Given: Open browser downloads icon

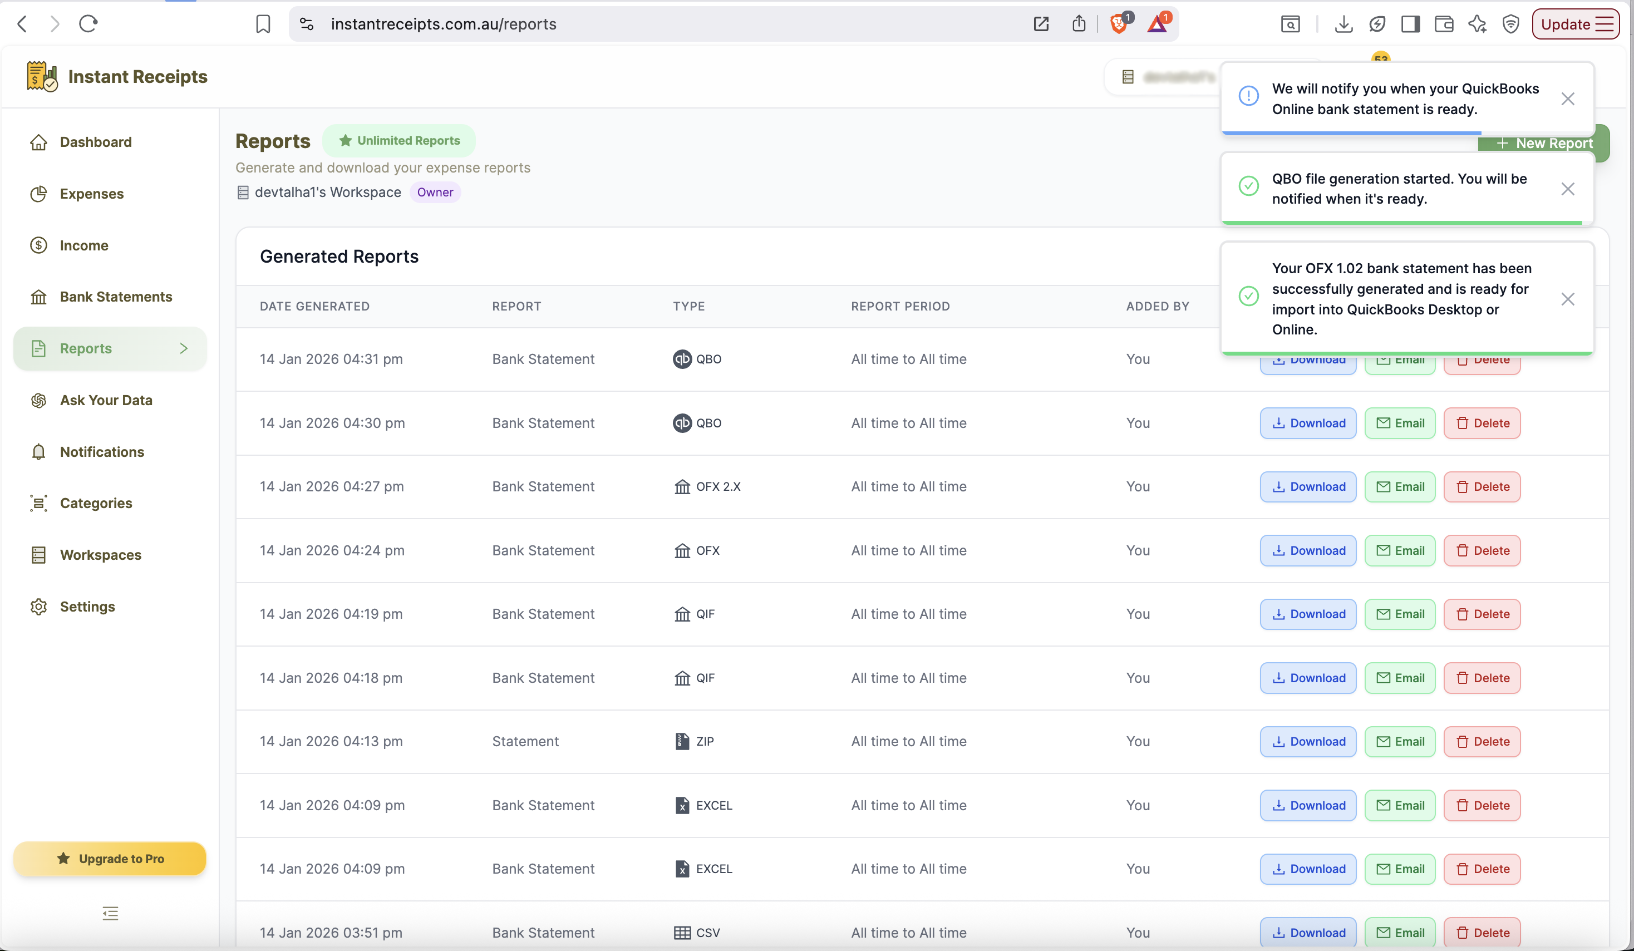Looking at the screenshot, I should [1343, 24].
